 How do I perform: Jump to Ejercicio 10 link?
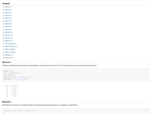pyautogui.click(x=9, y=32)
